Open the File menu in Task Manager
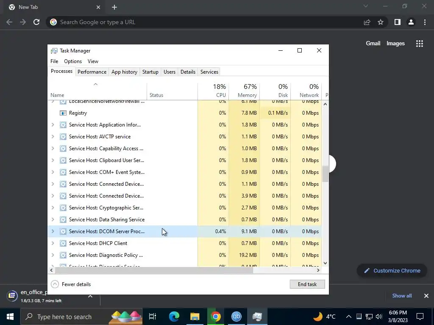This screenshot has height=325, width=434. coord(54,61)
